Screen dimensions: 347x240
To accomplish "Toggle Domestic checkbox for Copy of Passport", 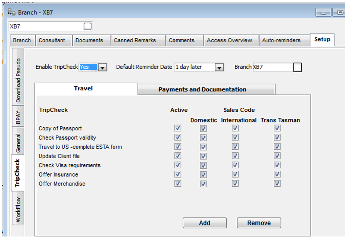I will 203,129.
